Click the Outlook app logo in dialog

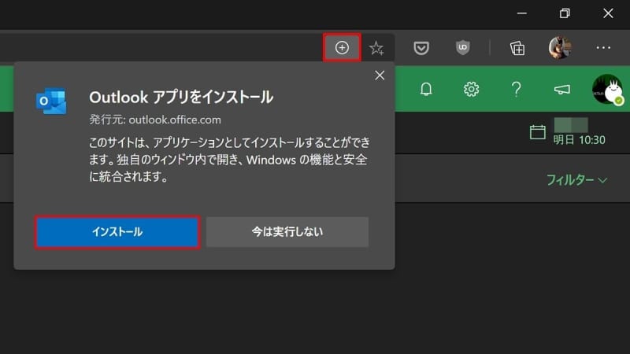click(51, 101)
